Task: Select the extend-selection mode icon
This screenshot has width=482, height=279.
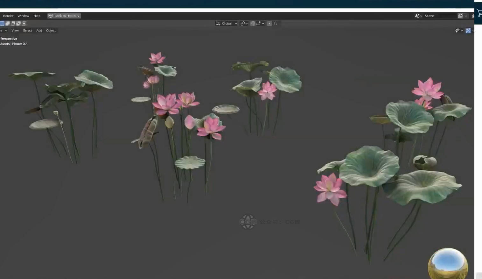Action: tap(8, 24)
